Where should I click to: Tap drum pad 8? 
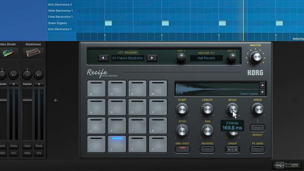pyautogui.click(x=158, y=125)
